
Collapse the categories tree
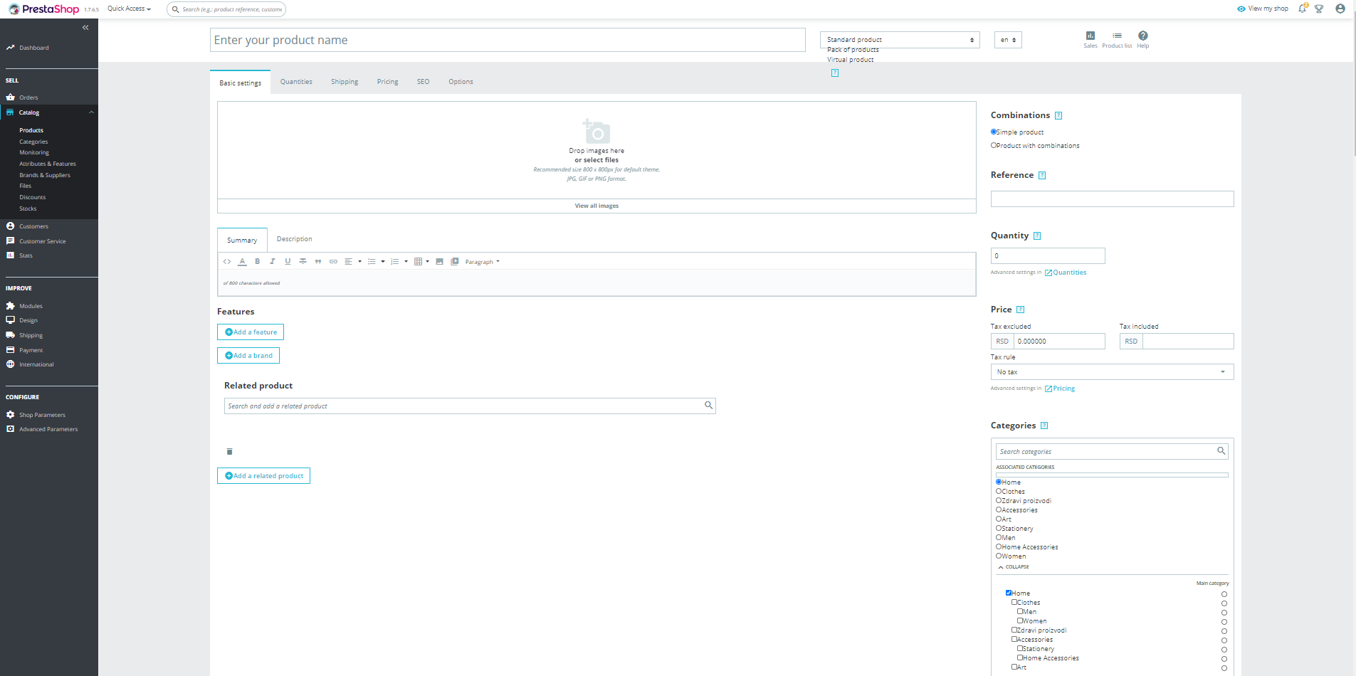1014,567
